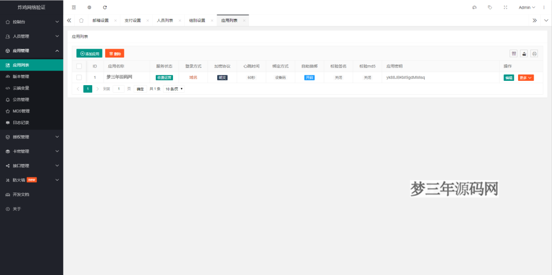Open 日志记录 in sidebar
The image size is (552, 275).
click(32, 123)
